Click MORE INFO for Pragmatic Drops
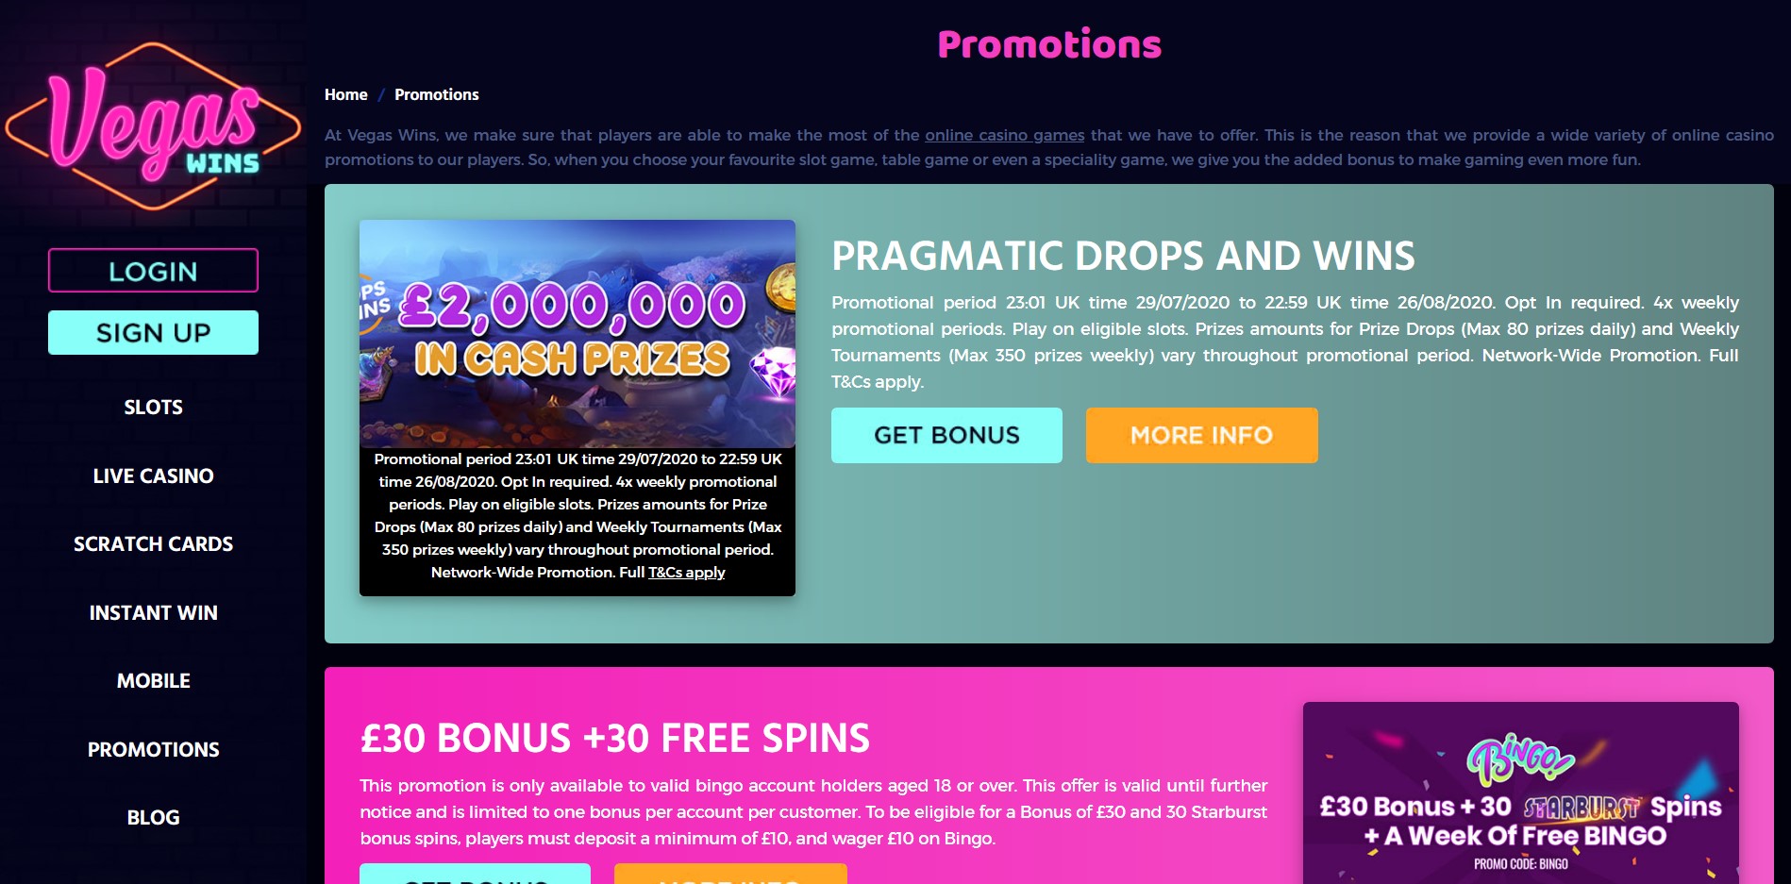This screenshot has width=1791, height=884. click(x=1202, y=435)
